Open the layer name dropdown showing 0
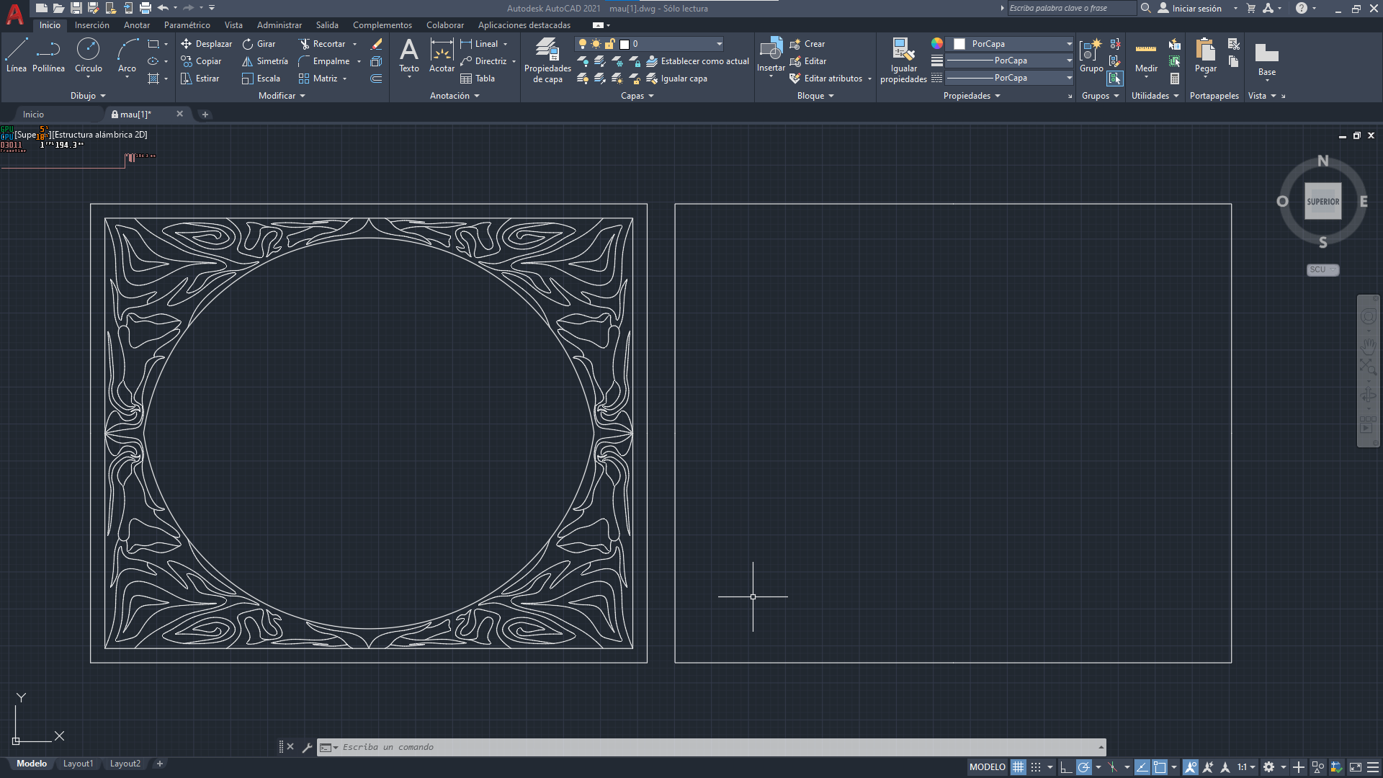Screen dimensions: 1383x778 point(677,44)
